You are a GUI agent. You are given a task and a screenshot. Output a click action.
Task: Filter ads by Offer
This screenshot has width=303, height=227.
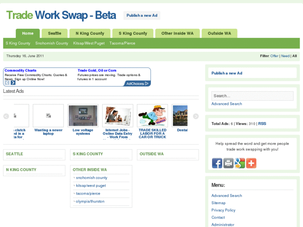(274, 56)
